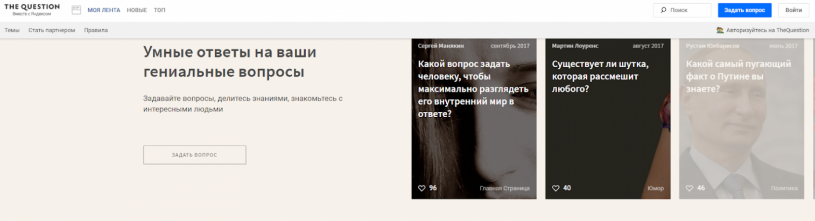Click the август 2017 date

(x=648, y=46)
